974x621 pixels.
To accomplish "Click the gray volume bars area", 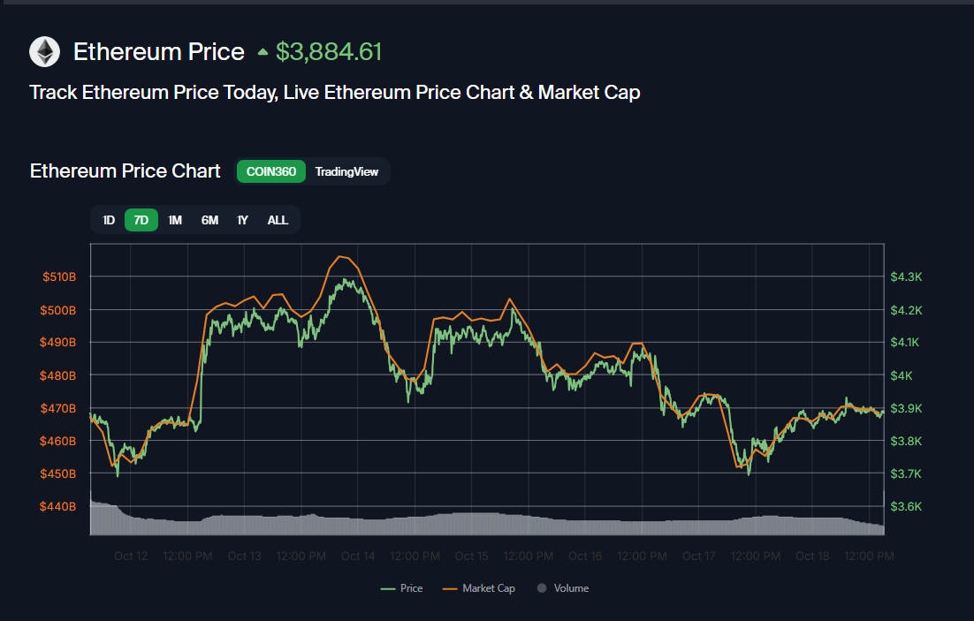I will click(486, 524).
